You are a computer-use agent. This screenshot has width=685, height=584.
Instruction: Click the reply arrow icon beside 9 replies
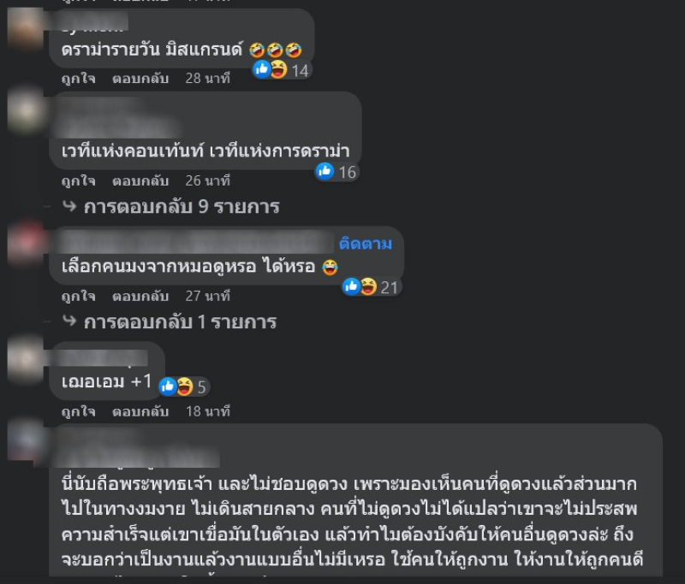tap(69, 206)
